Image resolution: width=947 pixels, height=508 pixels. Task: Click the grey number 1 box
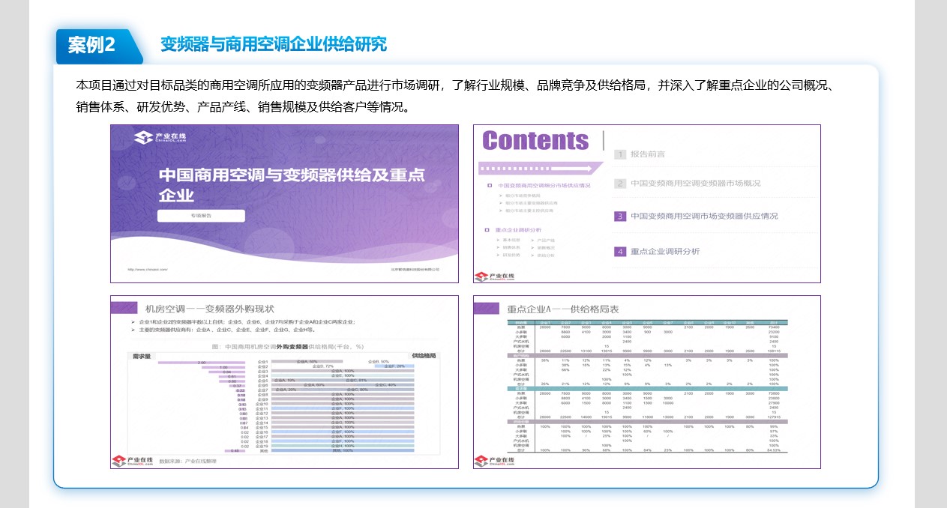620,154
